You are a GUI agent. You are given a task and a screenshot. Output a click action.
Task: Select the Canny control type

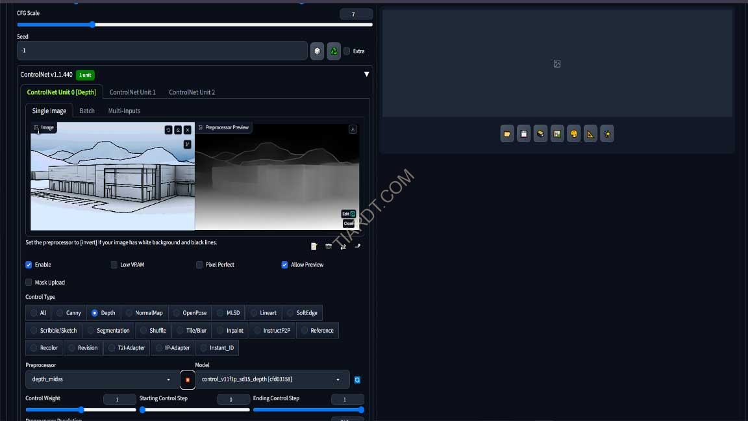coord(69,313)
